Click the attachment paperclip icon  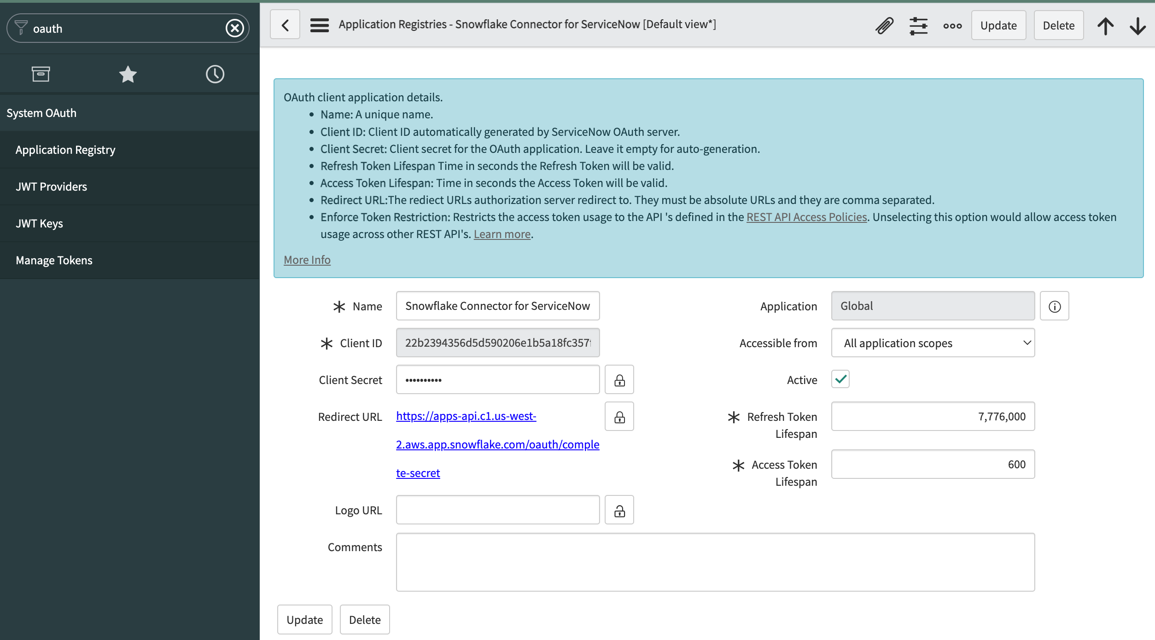point(885,26)
